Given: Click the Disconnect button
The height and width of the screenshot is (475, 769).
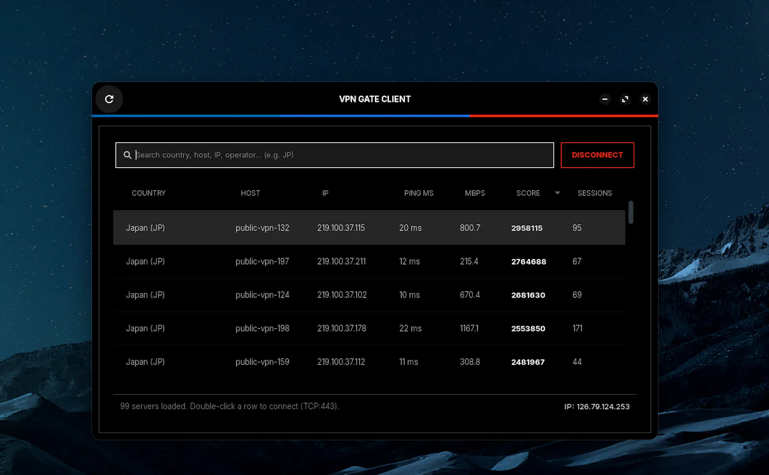Looking at the screenshot, I should tap(597, 155).
